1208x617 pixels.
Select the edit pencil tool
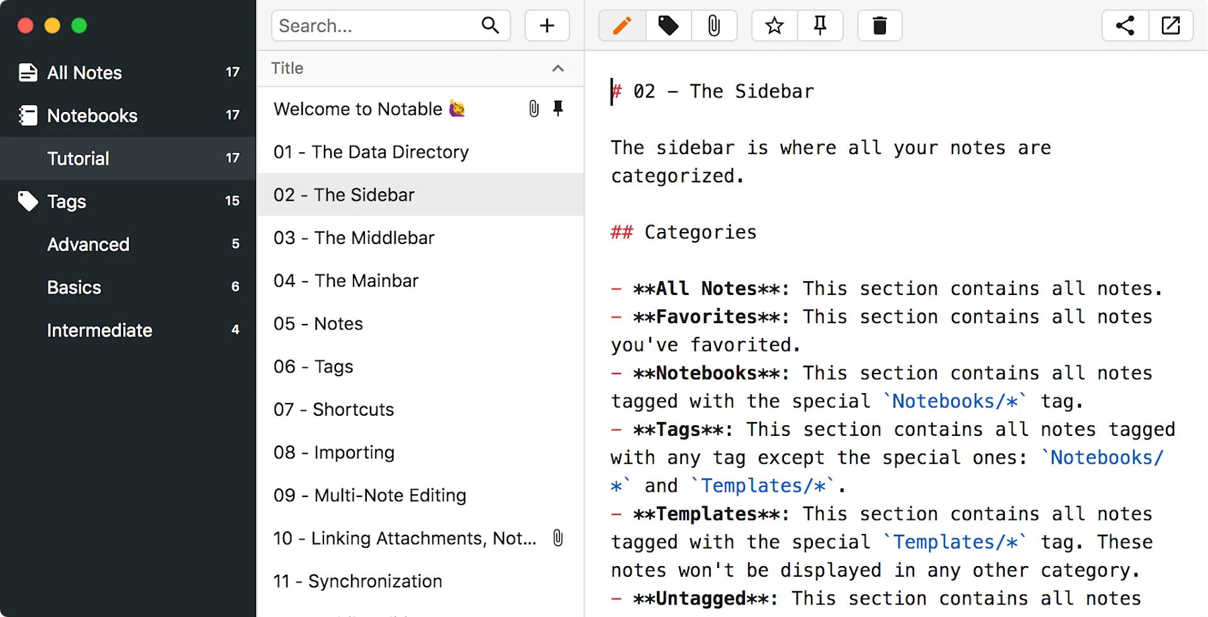[622, 26]
